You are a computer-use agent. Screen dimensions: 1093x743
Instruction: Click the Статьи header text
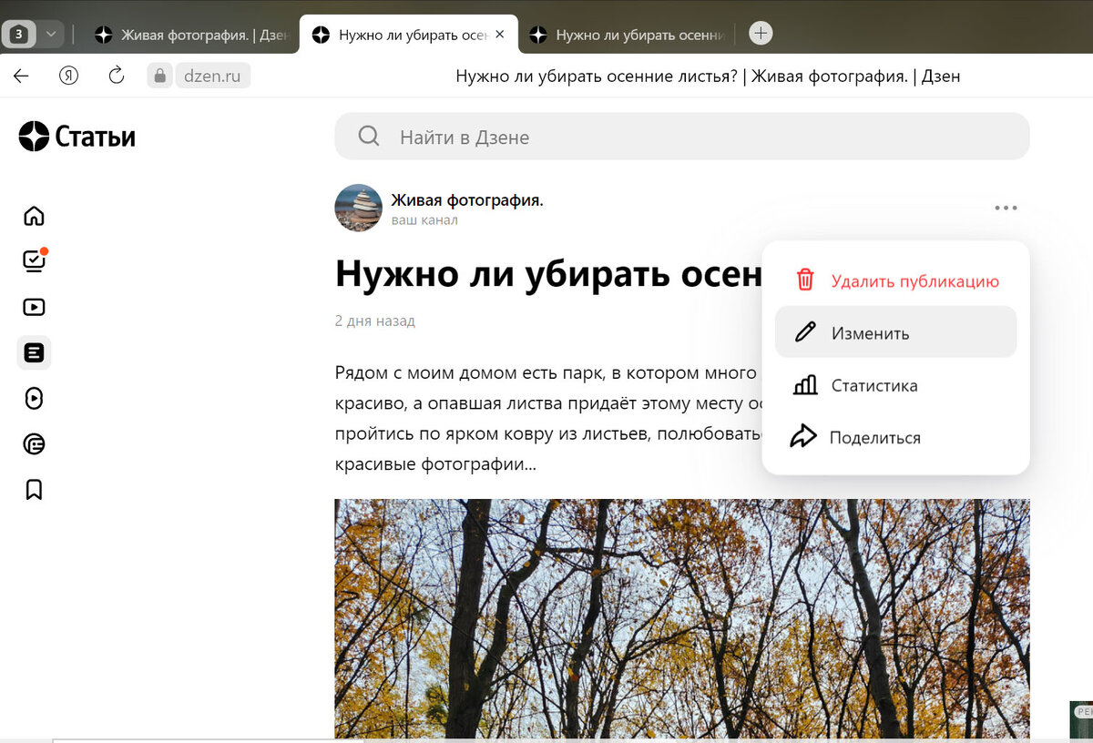pos(95,137)
